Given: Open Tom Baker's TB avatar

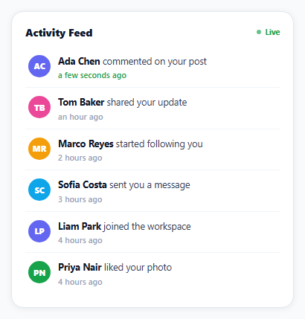Looking at the screenshot, I should [x=39, y=107].
